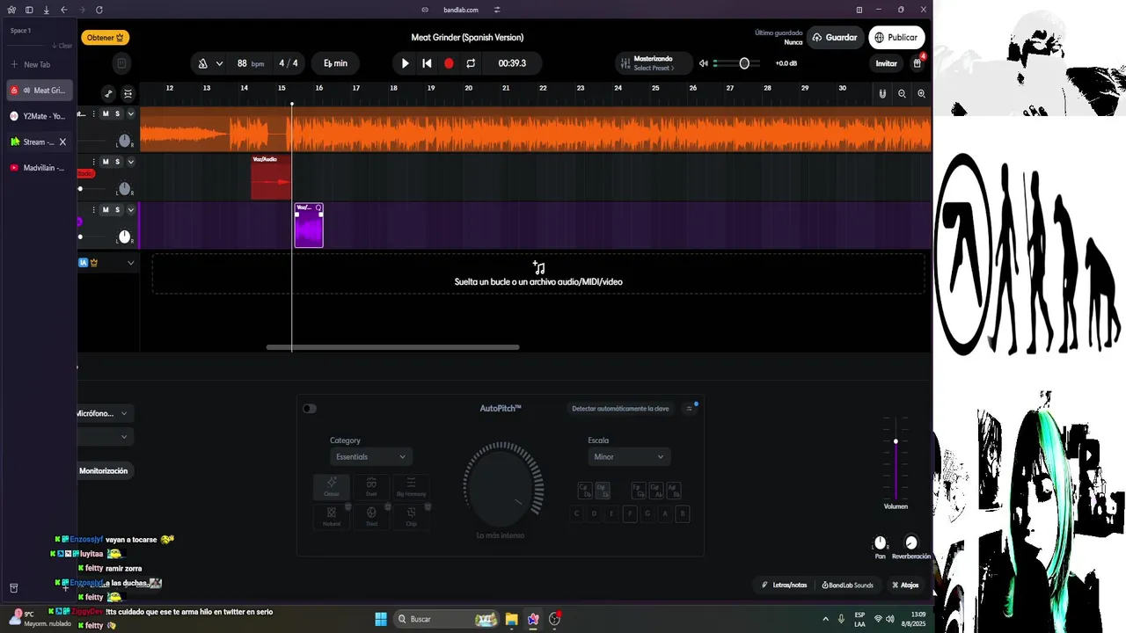Expand the orange first track options

point(130,114)
